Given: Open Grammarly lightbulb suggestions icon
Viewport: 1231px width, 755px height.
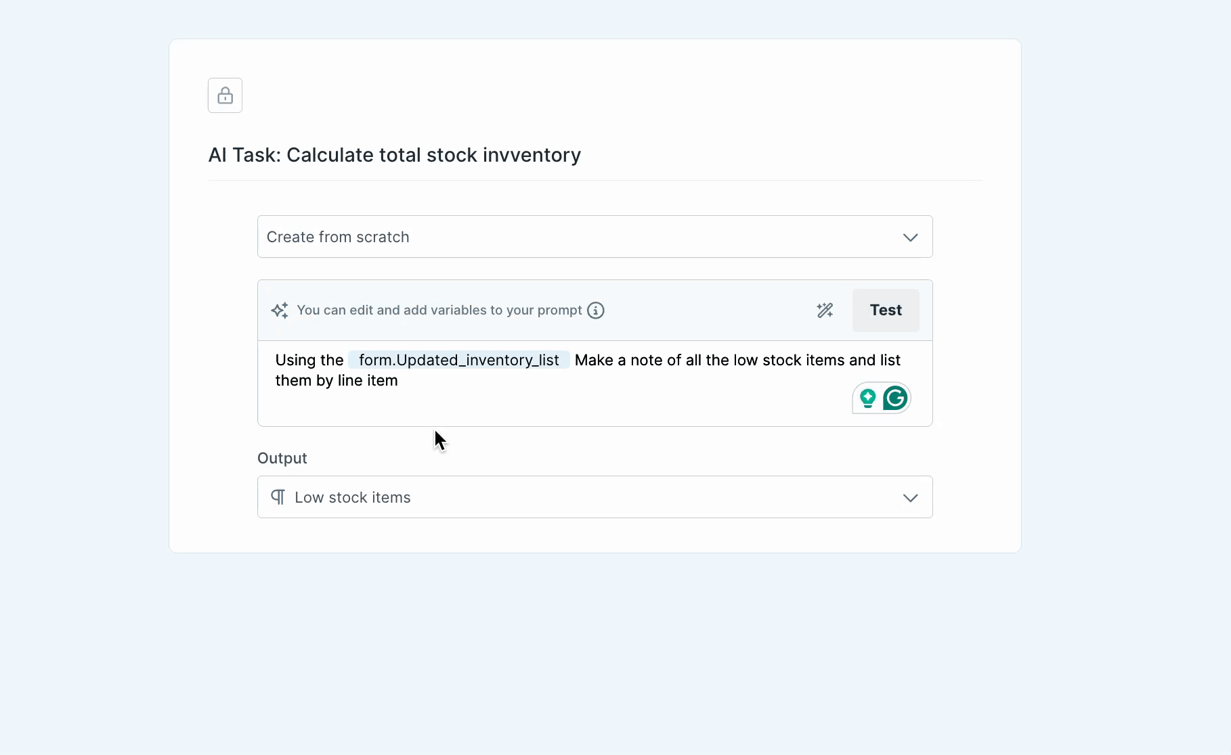Looking at the screenshot, I should (x=867, y=398).
